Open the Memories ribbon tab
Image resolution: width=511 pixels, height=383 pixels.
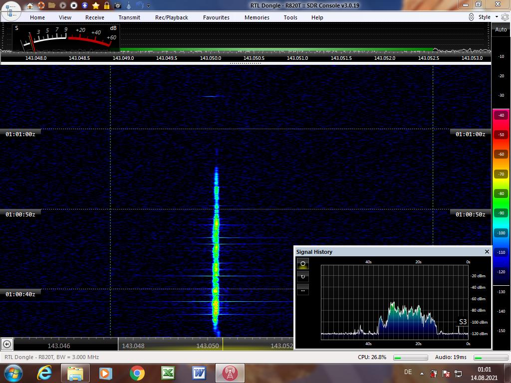pos(257,17)
